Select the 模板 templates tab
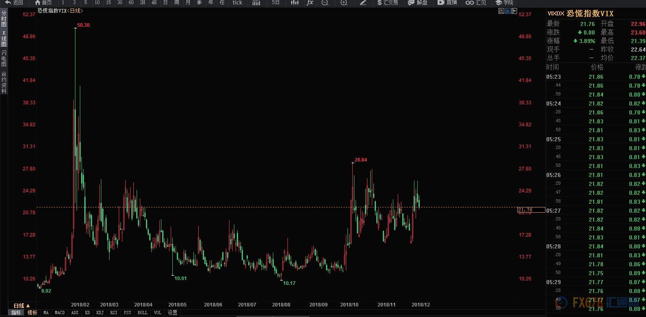The width and height of the screenshot is (646, 317). tap(32, 313)
